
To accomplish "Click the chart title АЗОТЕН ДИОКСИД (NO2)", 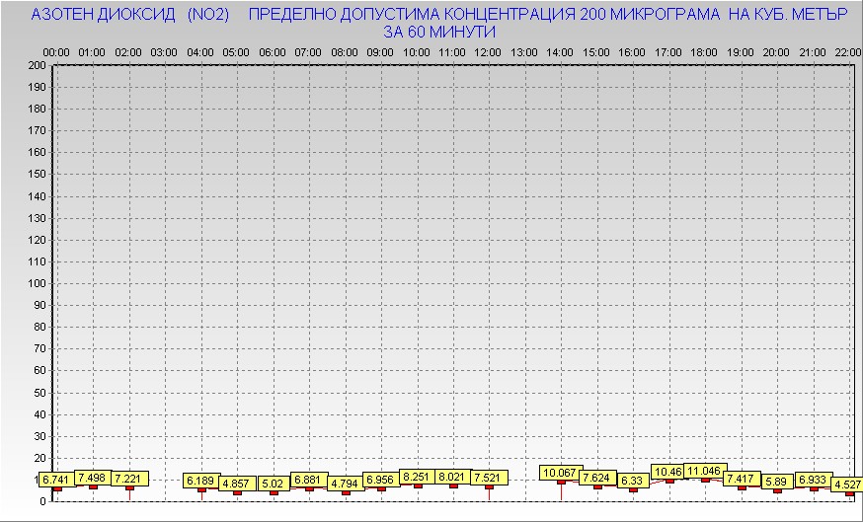I will 130,15.
